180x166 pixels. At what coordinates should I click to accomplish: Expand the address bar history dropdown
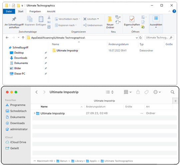tap(137, 38)
